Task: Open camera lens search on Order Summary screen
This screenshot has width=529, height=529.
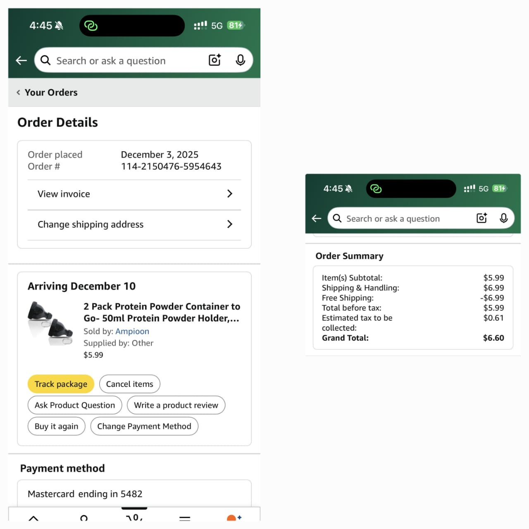Action: pyautogui.click(x=481, y=218)
